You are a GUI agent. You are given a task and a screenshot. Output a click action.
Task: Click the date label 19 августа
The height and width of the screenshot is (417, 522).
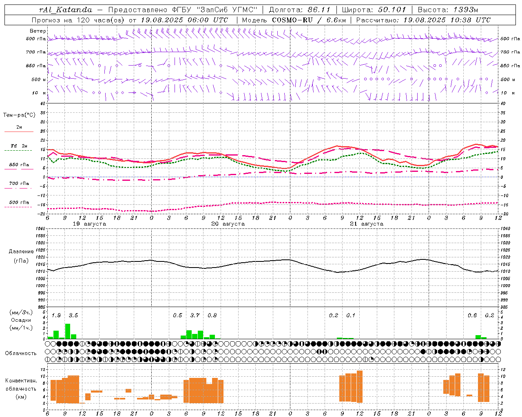89,224
